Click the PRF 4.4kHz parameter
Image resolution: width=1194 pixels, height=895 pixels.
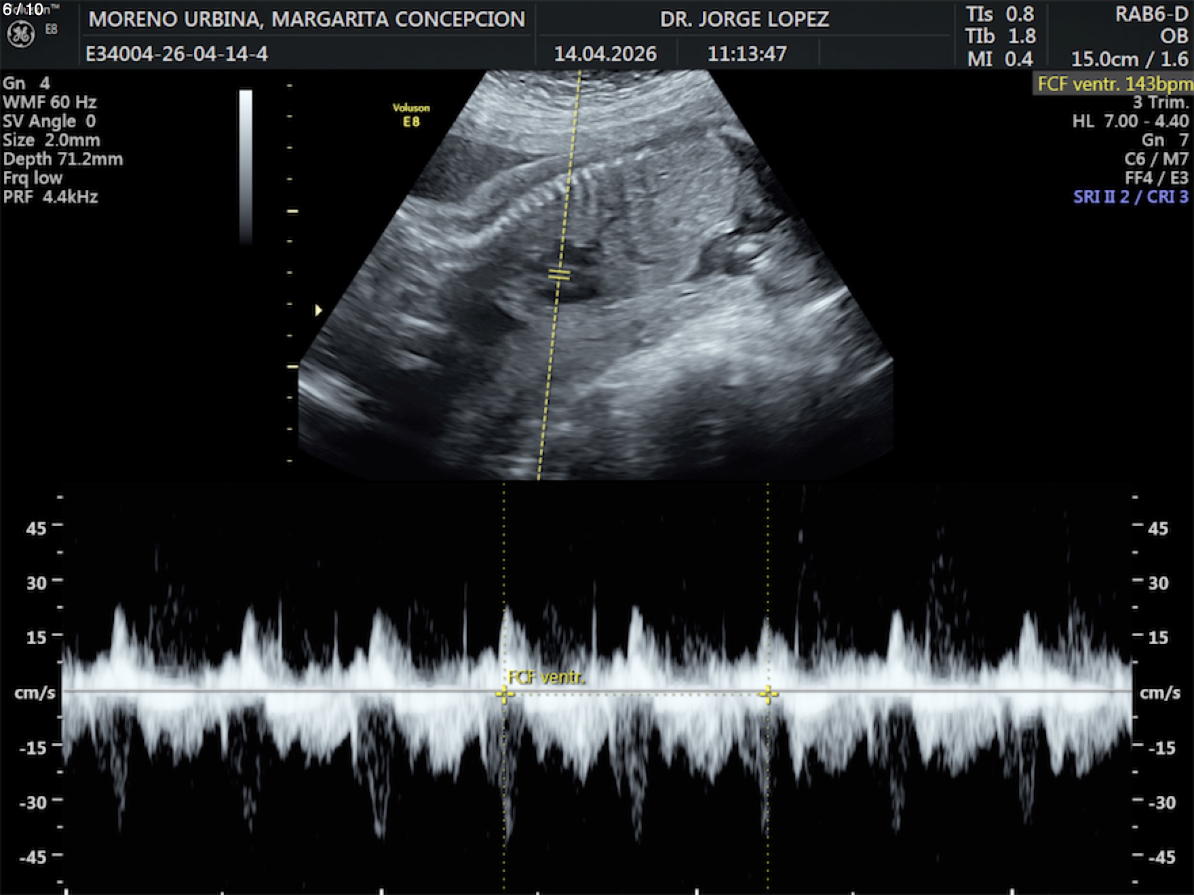[51, 197]
